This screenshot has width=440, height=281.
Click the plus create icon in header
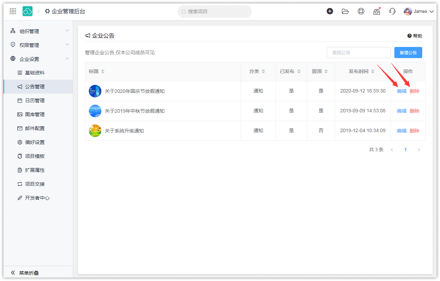(330, 11)
